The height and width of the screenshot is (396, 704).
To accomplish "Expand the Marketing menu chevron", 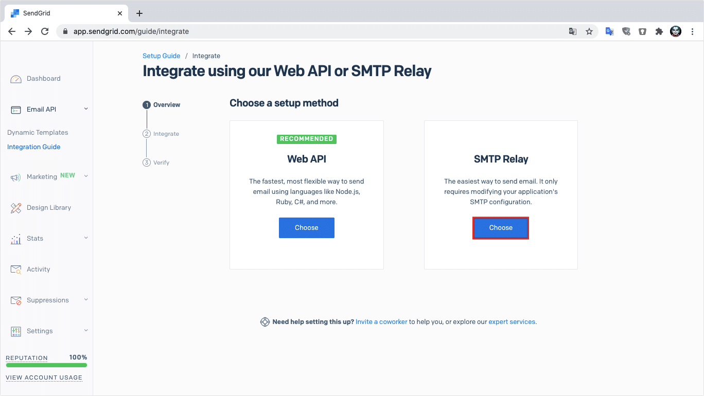I will pyautogui.click(x=86, y=176).
